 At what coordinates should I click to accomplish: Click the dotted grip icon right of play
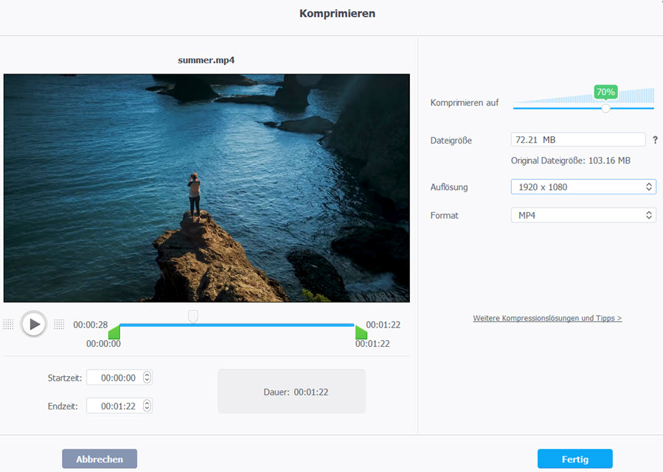pos(59,325)
